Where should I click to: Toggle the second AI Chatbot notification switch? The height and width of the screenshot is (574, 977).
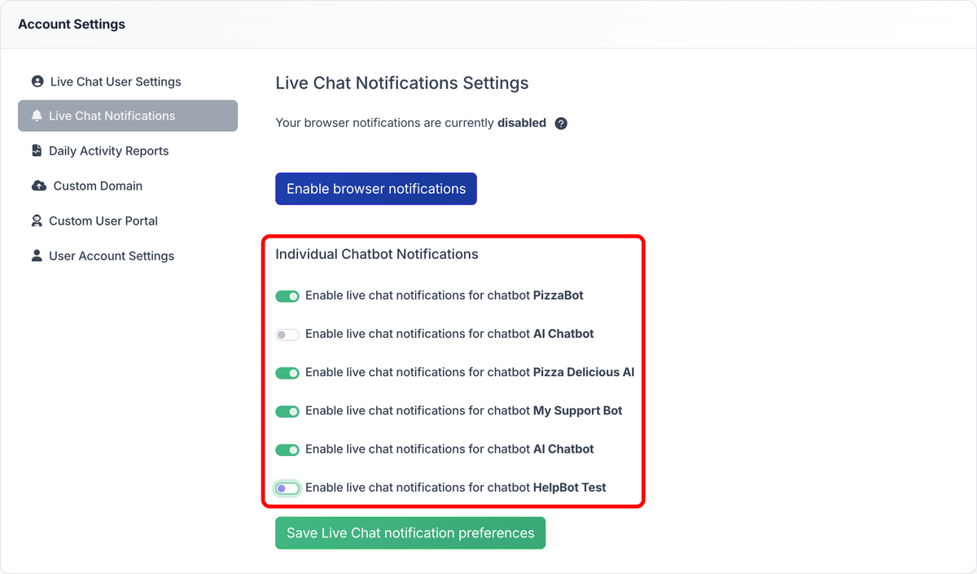click(287, 449)
